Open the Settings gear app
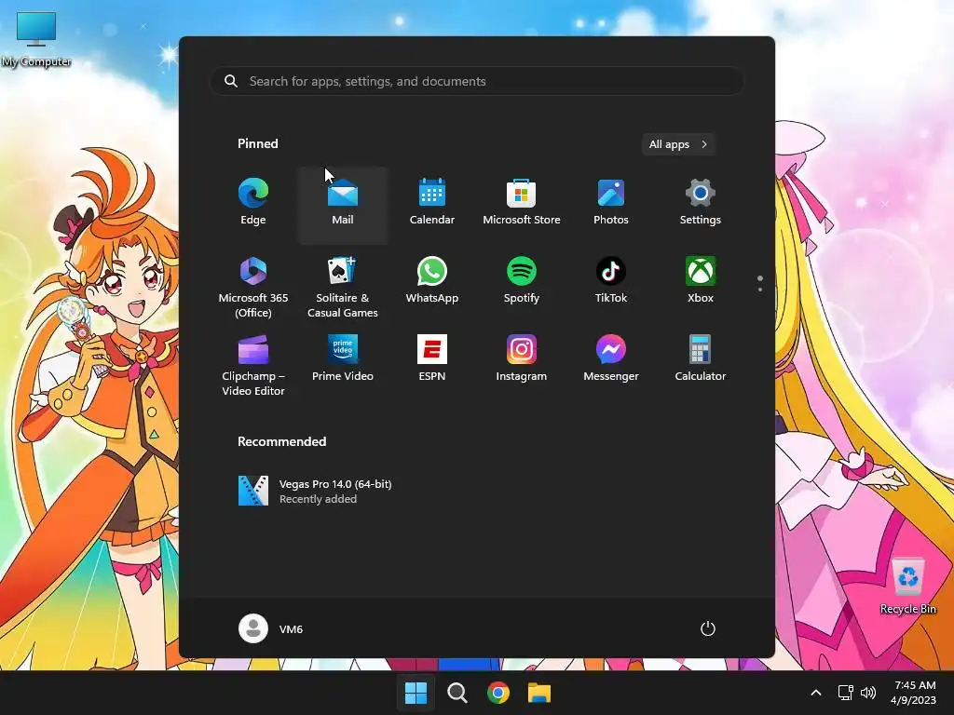954x715 pixels. point(701,204)
